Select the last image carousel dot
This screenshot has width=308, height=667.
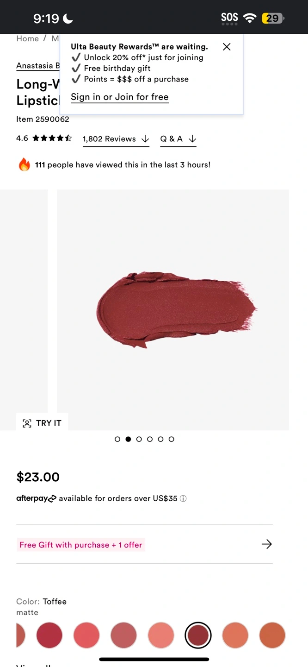click(x=172, y=439)
